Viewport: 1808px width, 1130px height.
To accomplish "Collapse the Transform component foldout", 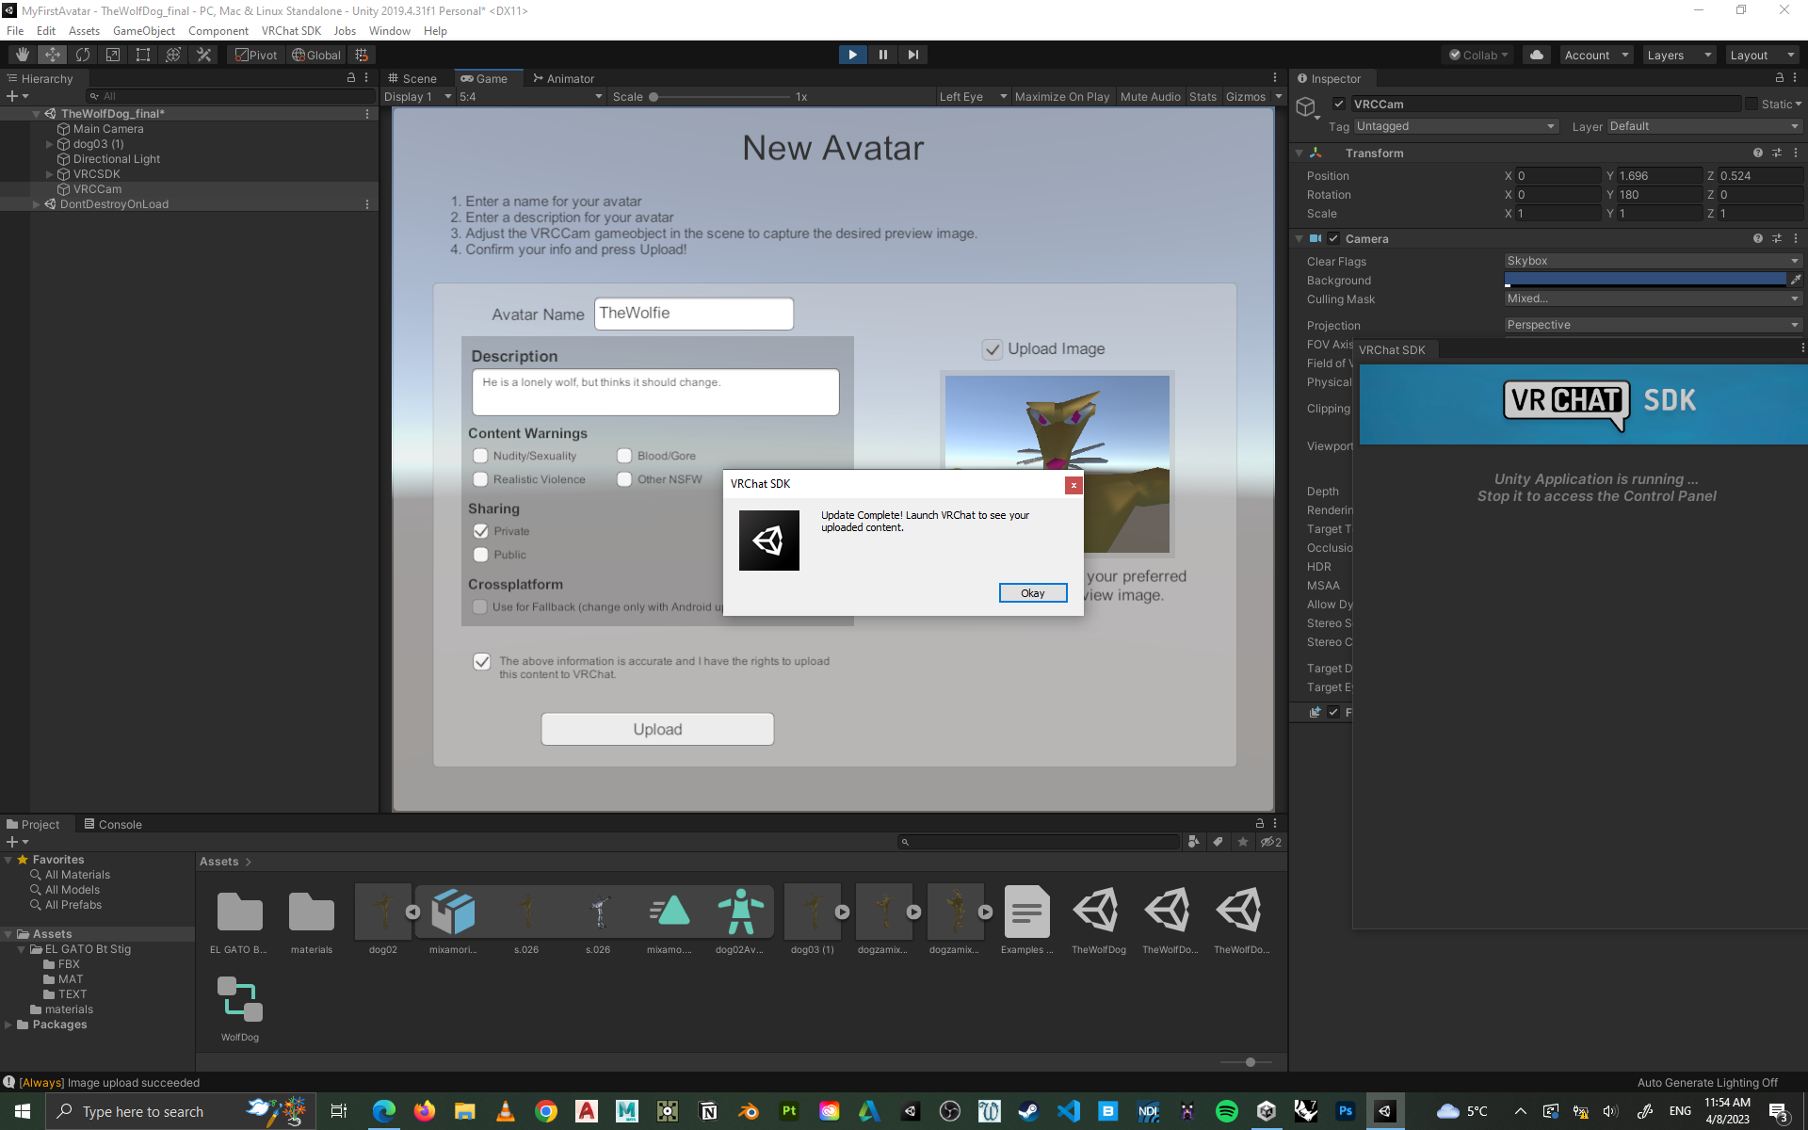I will point(1299,153).
